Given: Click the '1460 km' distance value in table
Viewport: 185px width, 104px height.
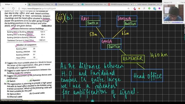Looking at the screenshot, I should pos(42,40).
